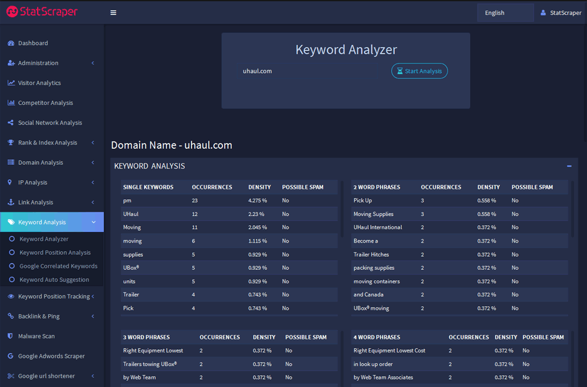
Task: Click the 'UHaul International' phrase cell
Action: [x=378, y=227]
